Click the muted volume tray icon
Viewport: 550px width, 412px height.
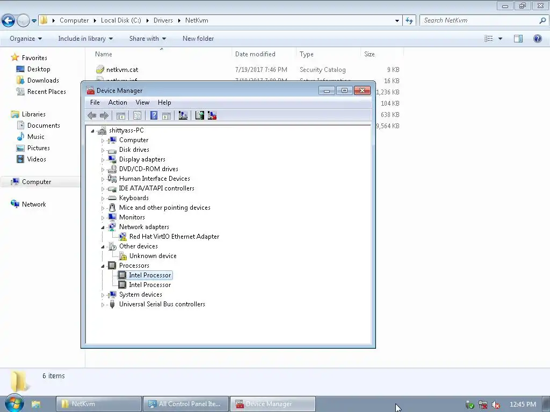tap(495, 404)
